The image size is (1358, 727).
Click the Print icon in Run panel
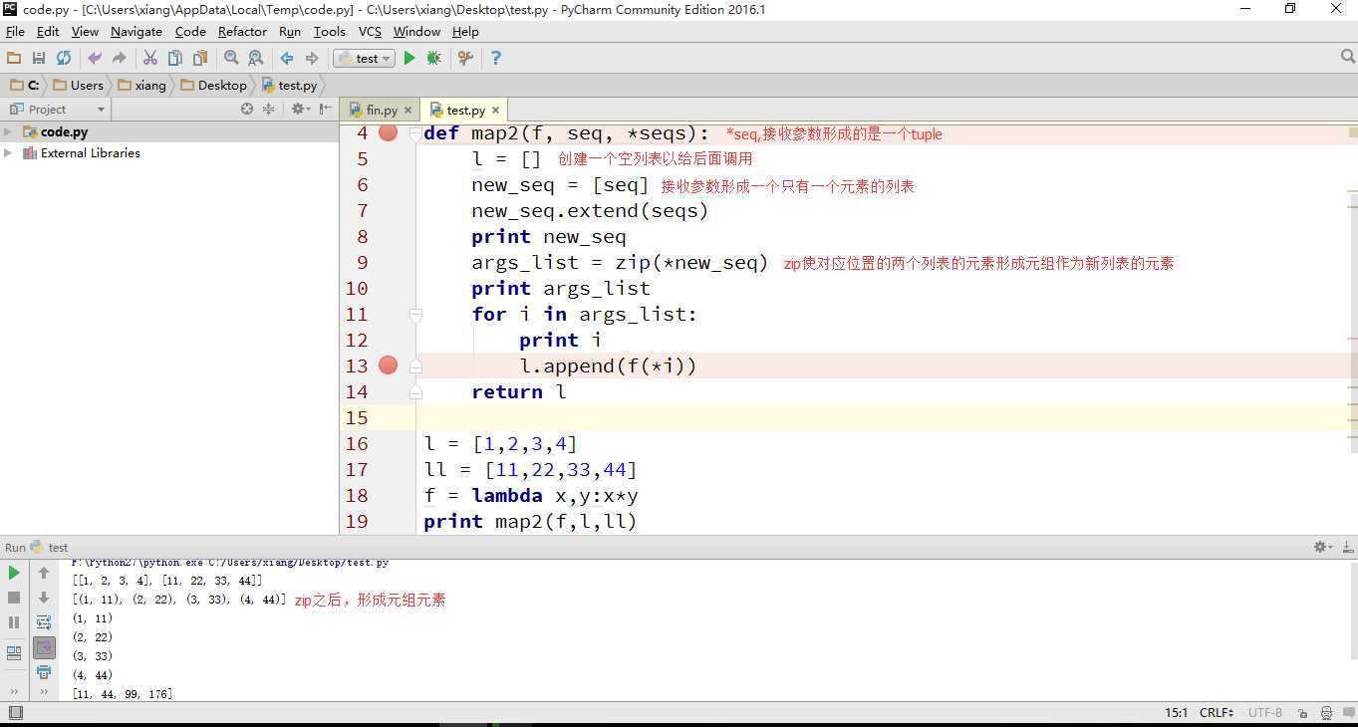click(44, 673)
